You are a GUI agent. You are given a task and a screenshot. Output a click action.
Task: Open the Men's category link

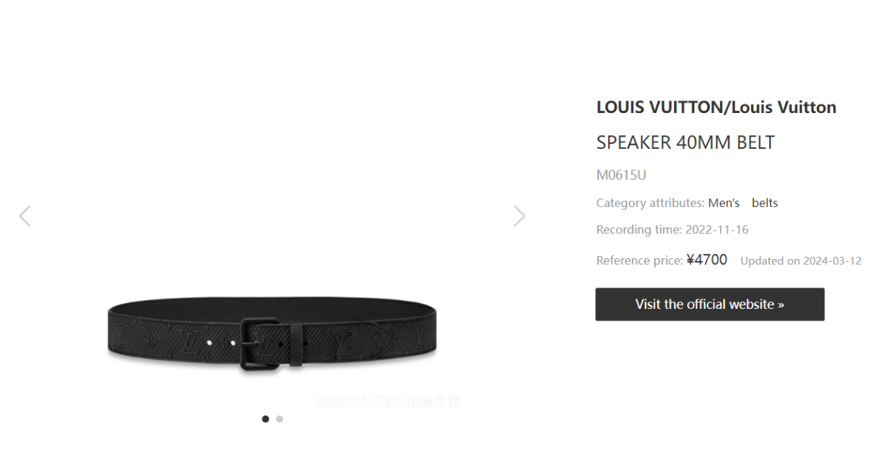click(724, 203)
